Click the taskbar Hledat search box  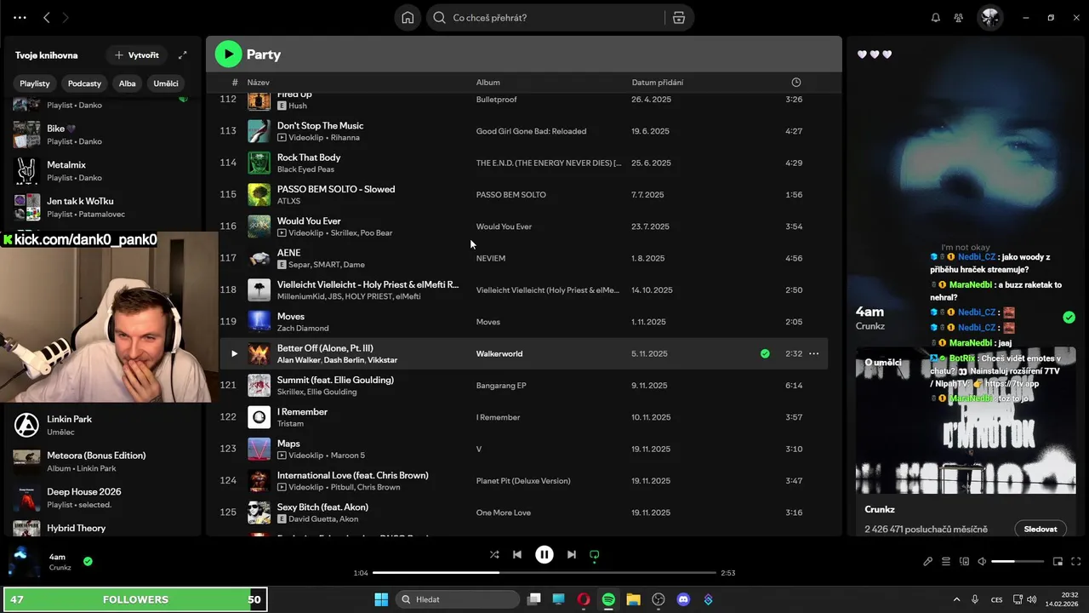[x=458, y=599]
